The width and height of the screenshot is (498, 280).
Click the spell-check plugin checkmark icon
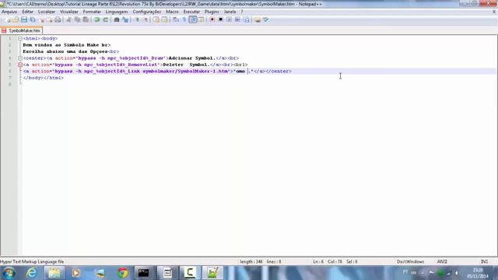pyautogui.click(x=266, y=19)
